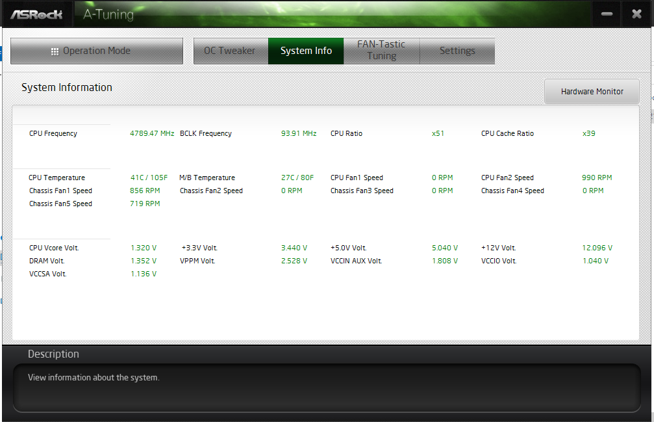Select the CPU Vcore Volt. label
This screenshot has height=422, width=654.
coord(54,248)
